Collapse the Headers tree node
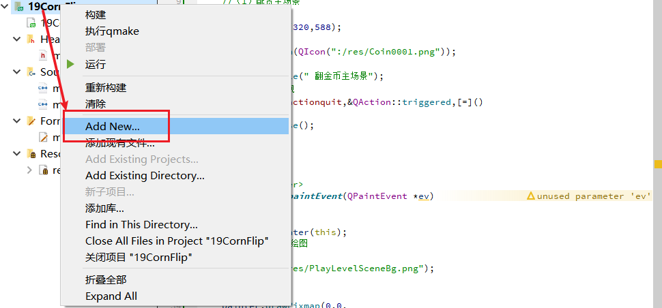This screenshot has height=308, width=662. pyautogui.click(x=17, y=40)
